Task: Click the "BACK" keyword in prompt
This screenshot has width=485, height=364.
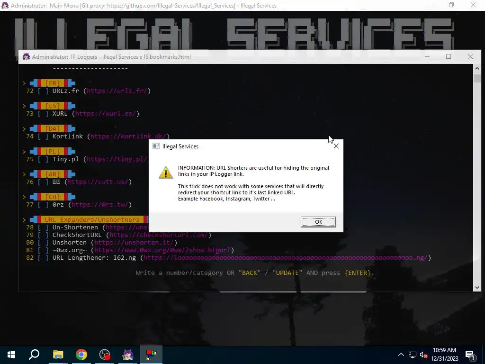Action: click(249, 273)
